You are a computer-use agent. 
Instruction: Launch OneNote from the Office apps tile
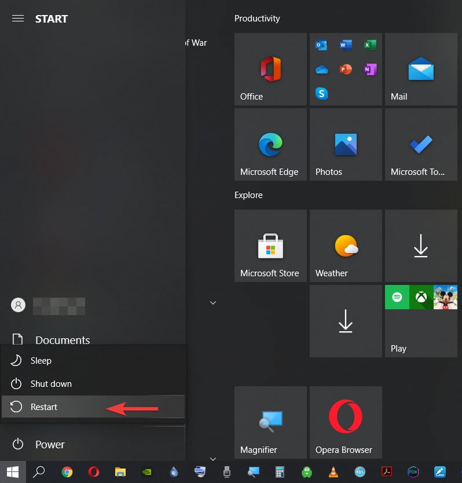pyautogui.click(x=370, y=69)
